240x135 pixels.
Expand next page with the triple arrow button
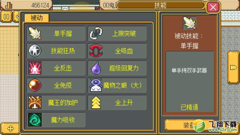pos(233,67)
